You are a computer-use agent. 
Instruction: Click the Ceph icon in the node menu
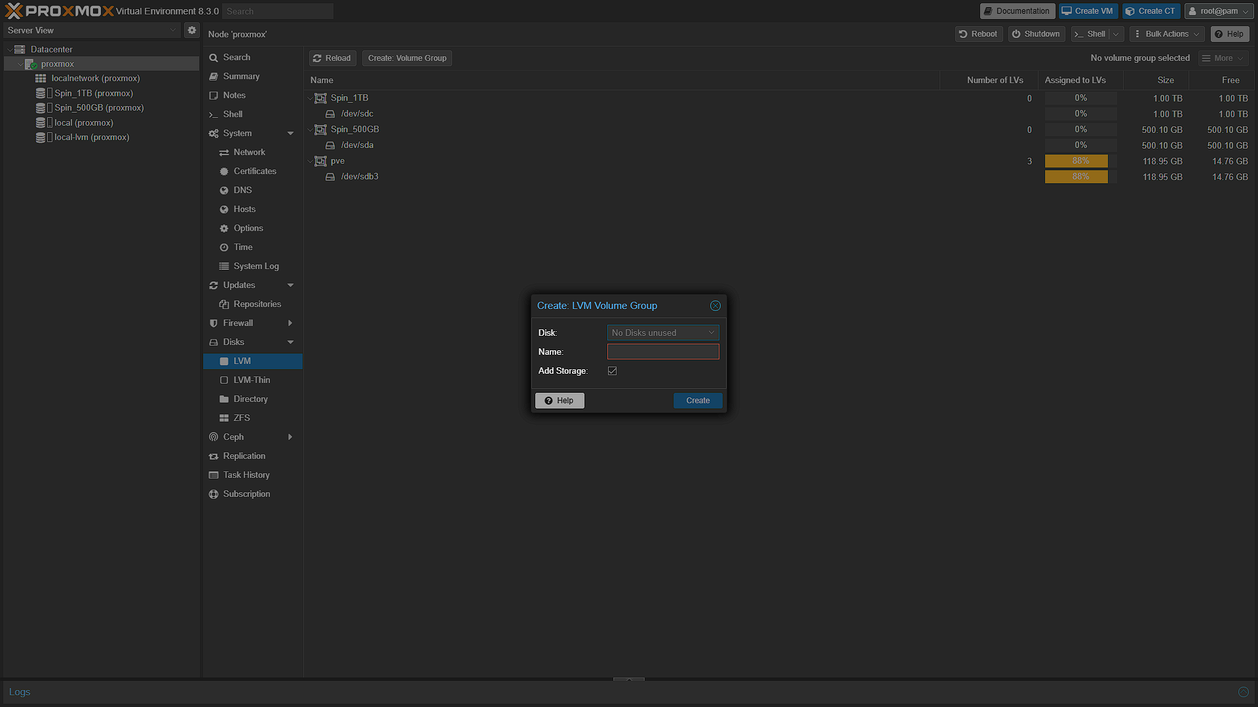pos(214,437)
